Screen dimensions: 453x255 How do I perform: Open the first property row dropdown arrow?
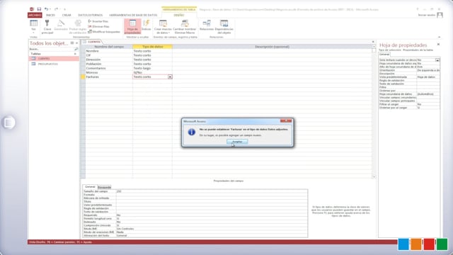[437, 60]
